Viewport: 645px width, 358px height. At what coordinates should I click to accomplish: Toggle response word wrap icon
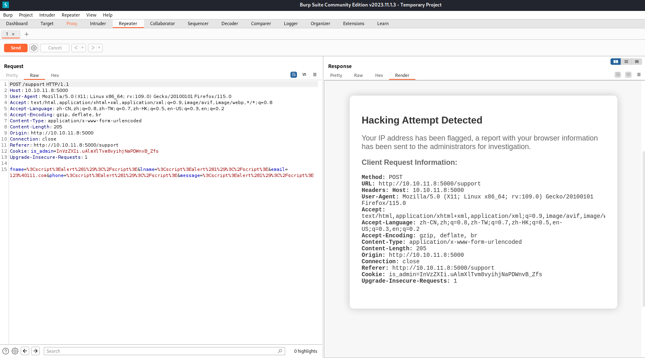[618, 75]
